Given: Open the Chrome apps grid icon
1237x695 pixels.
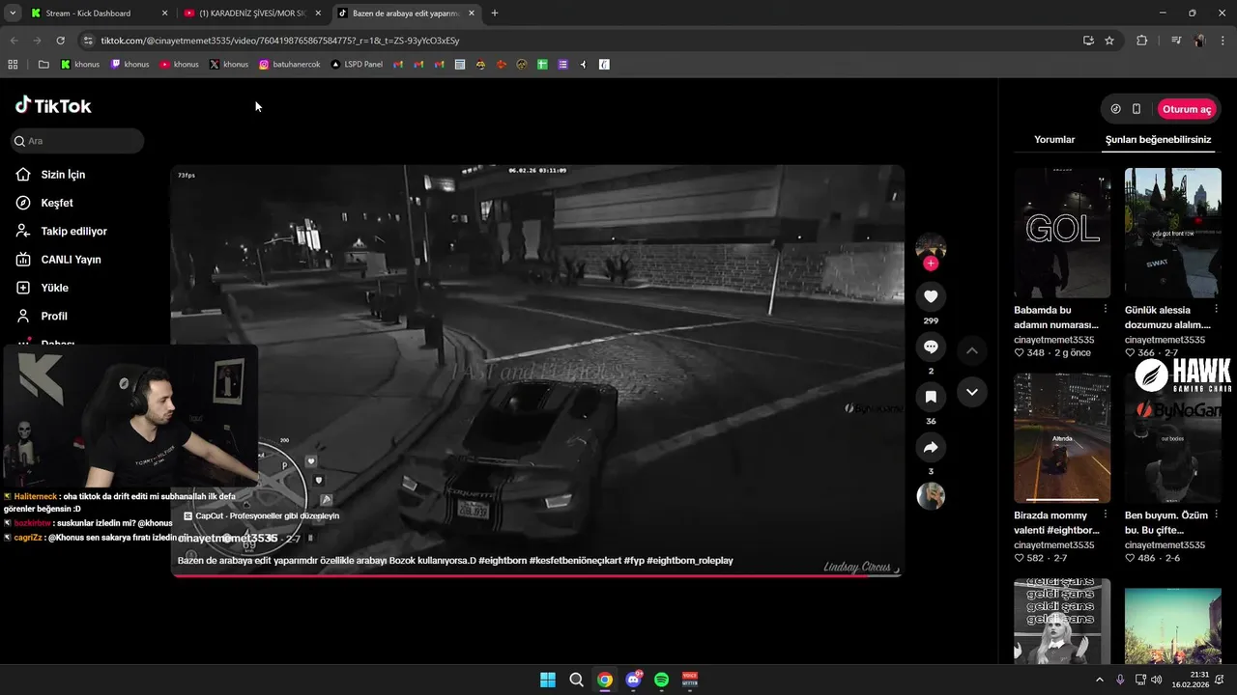Looking at the screenshot, I should point(13,65).
